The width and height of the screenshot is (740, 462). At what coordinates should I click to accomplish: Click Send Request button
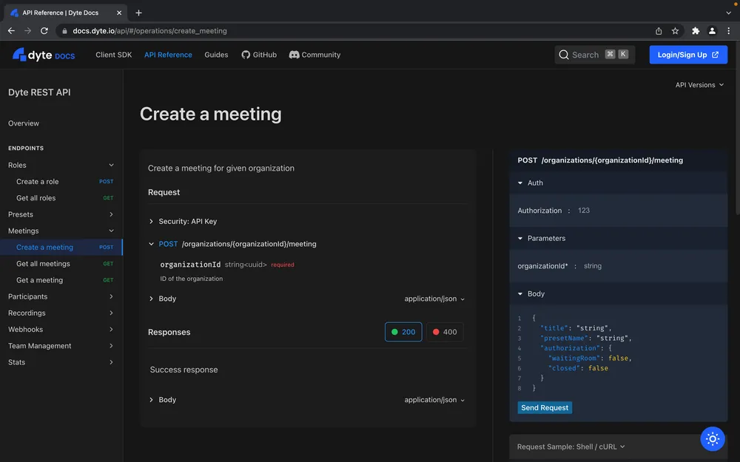(x=545, y=407)
